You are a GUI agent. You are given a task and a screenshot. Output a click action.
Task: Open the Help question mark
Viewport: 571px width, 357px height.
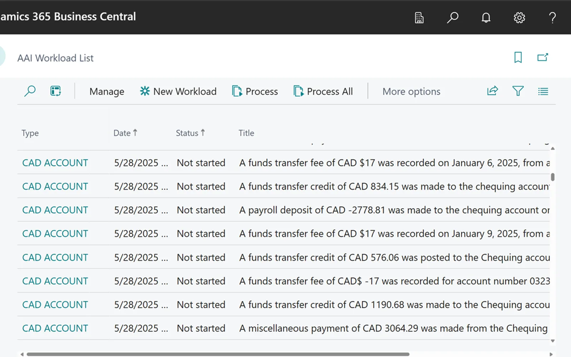click(x=552, y=17)
